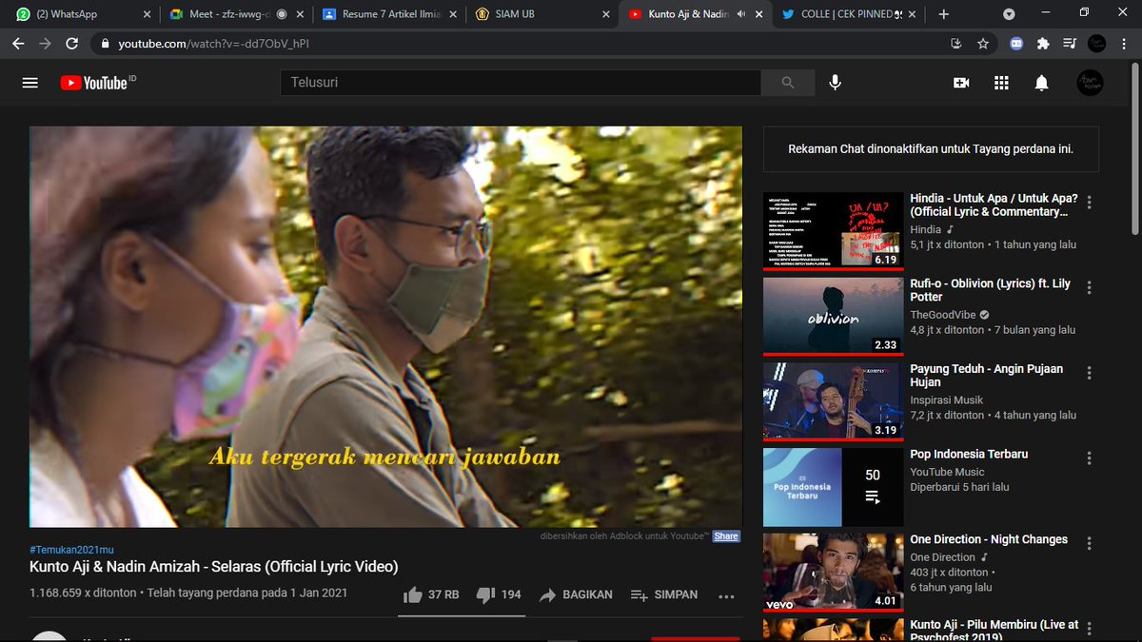The height and width of the screenshot is (642, 1142).
Task: Open the One Direction Night Changes thumbnail
Action: [833, 572]
